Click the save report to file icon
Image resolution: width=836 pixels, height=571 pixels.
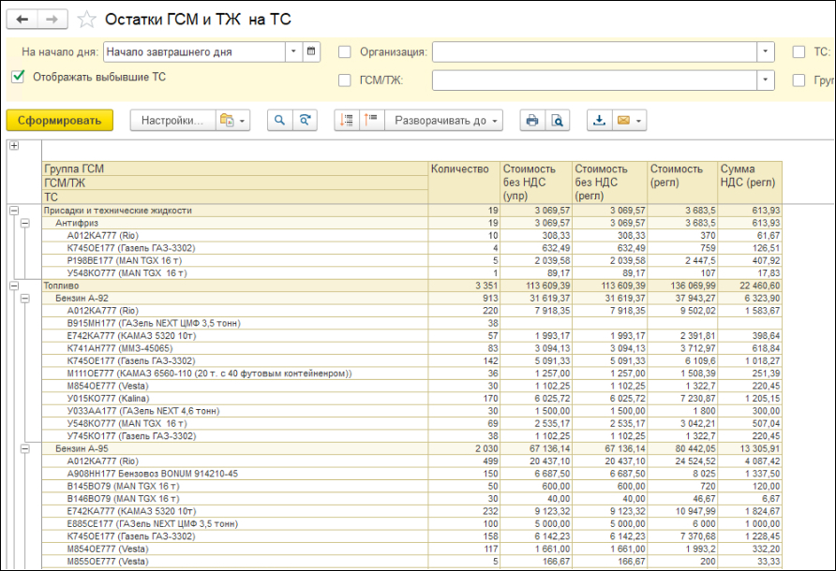point(599,120)
